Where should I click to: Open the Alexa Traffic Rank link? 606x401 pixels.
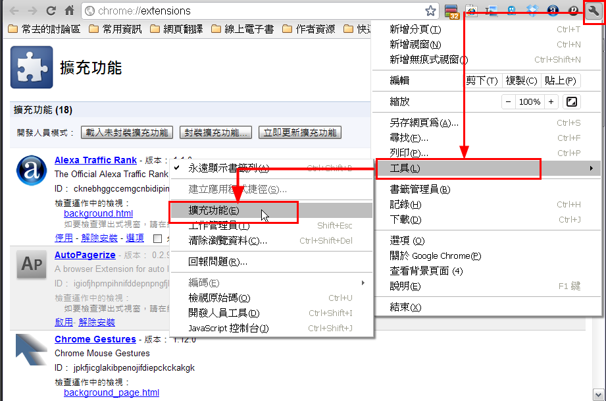tap(95, 160)
